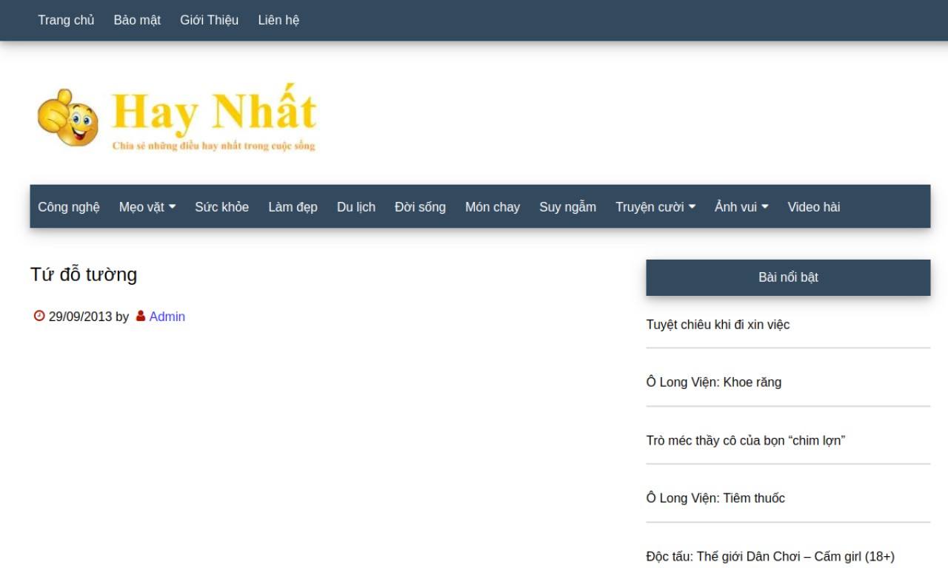
Task: Go to the Video hài category
Action: click(x=813, y=207)
